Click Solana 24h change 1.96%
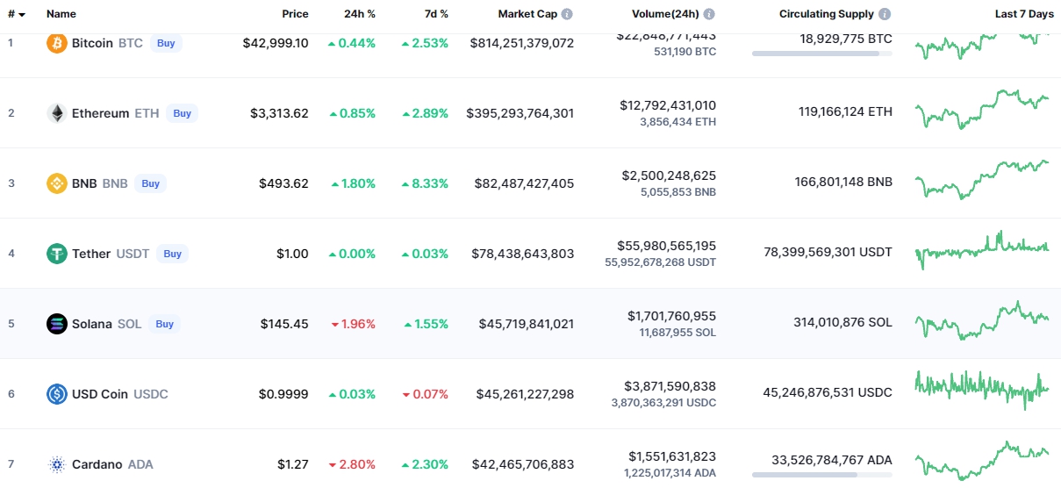Viewport: 1061px width, 488px height. tap(353, 324)
